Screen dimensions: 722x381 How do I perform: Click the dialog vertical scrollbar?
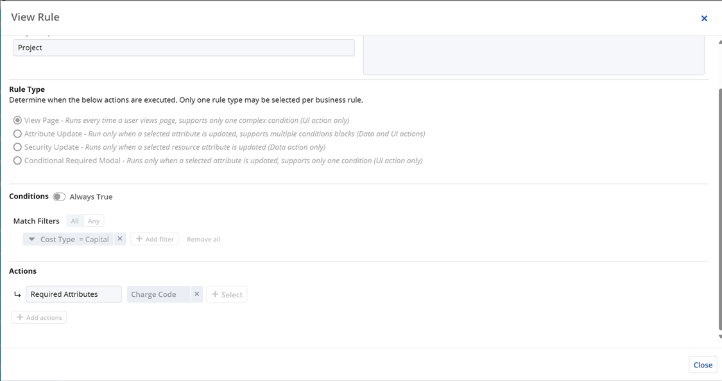pos(719,209)
